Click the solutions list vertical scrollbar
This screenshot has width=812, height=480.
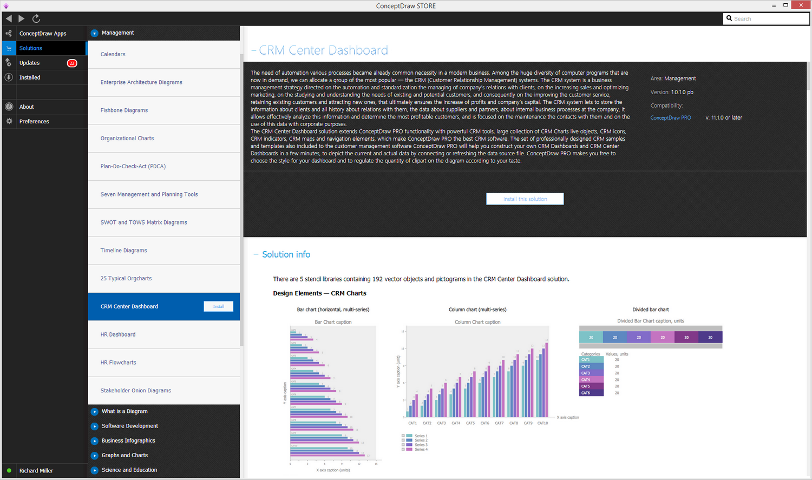pyautogui.click(x=241, y=200)
